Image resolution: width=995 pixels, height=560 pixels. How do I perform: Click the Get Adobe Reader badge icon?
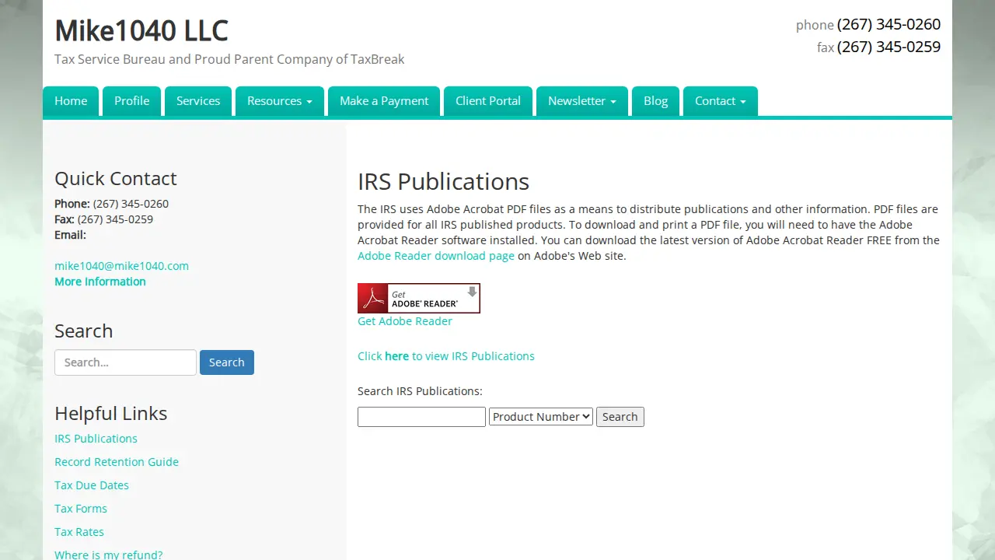click(419, 298)
